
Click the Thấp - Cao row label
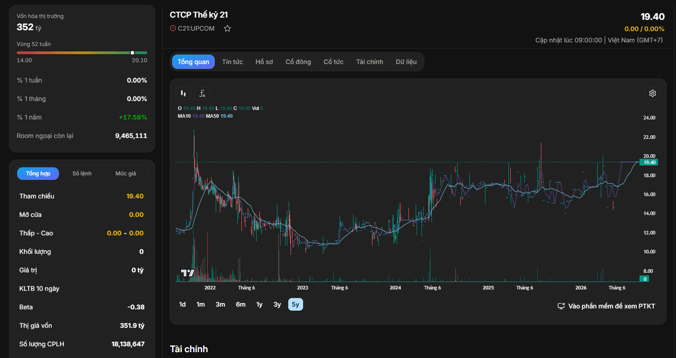point(37,233)
